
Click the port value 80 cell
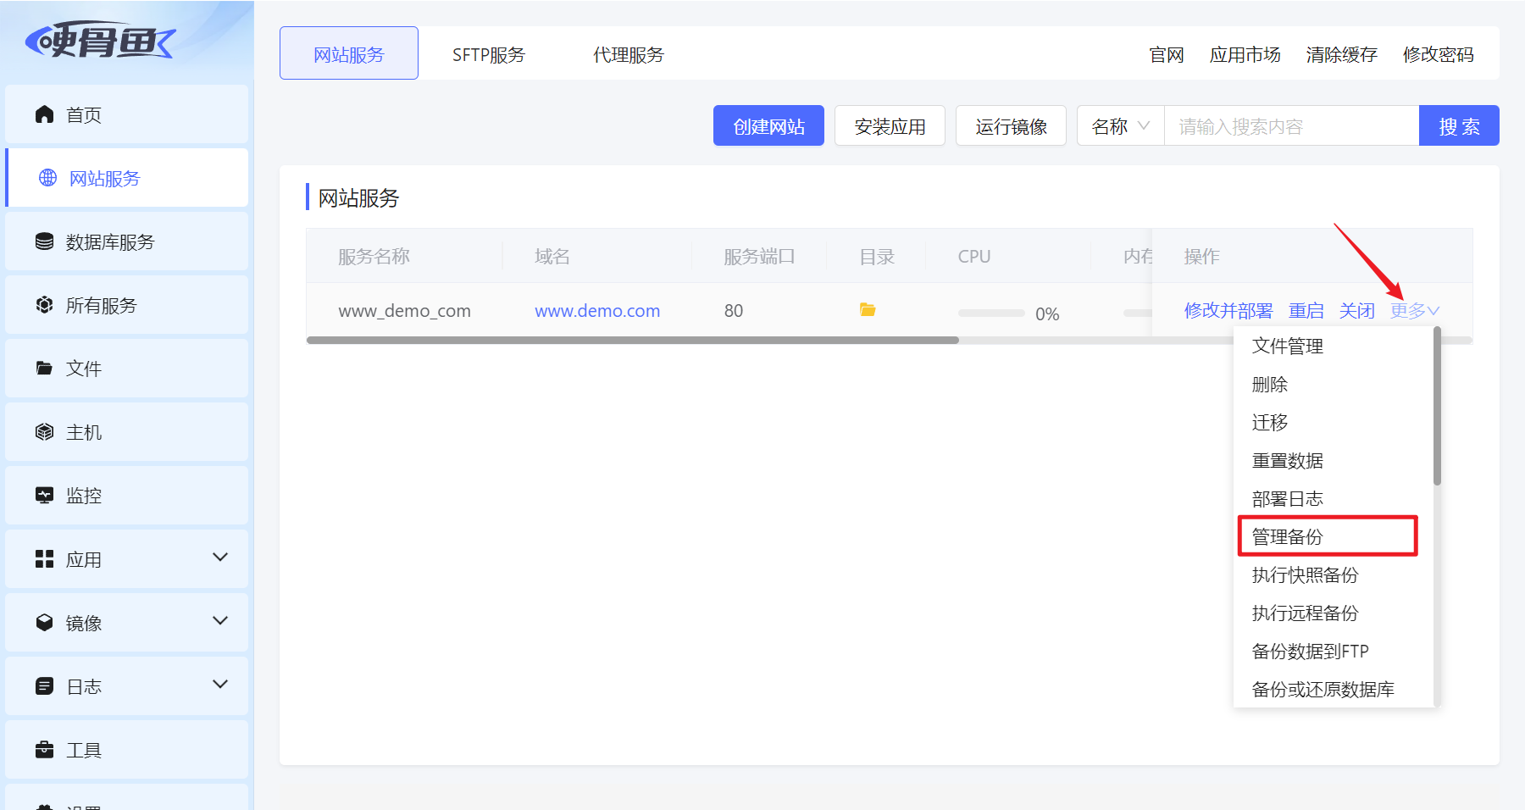pos(734,311)
